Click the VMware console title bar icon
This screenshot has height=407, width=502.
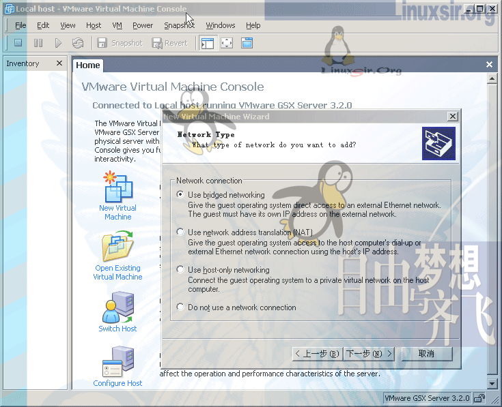[10, 9]
